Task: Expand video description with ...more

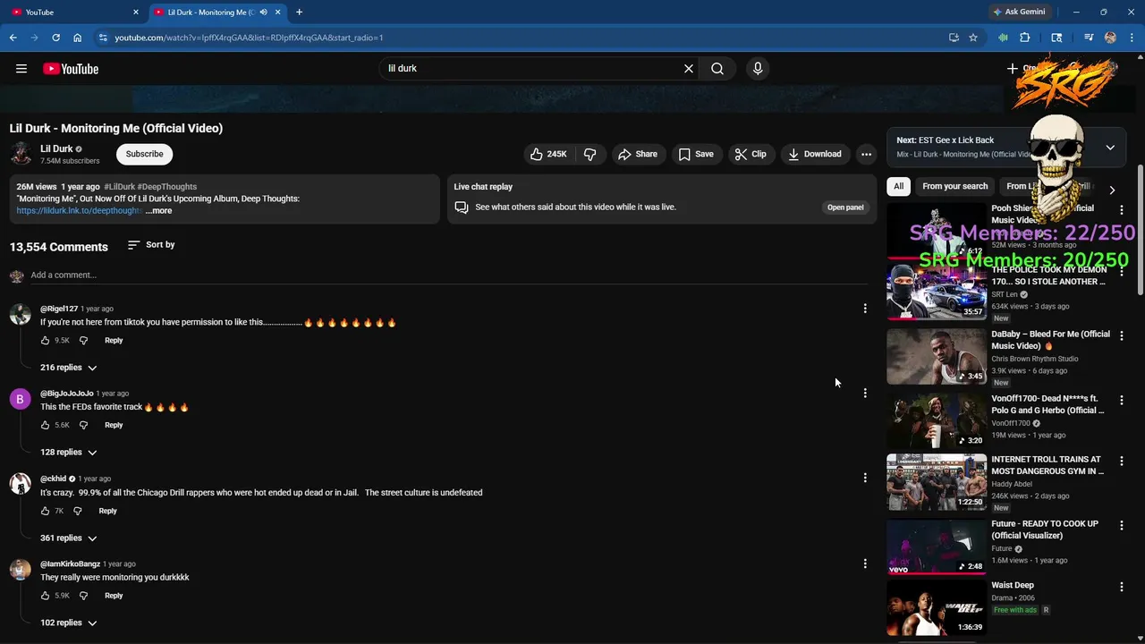Action: [x=159, y=211]
